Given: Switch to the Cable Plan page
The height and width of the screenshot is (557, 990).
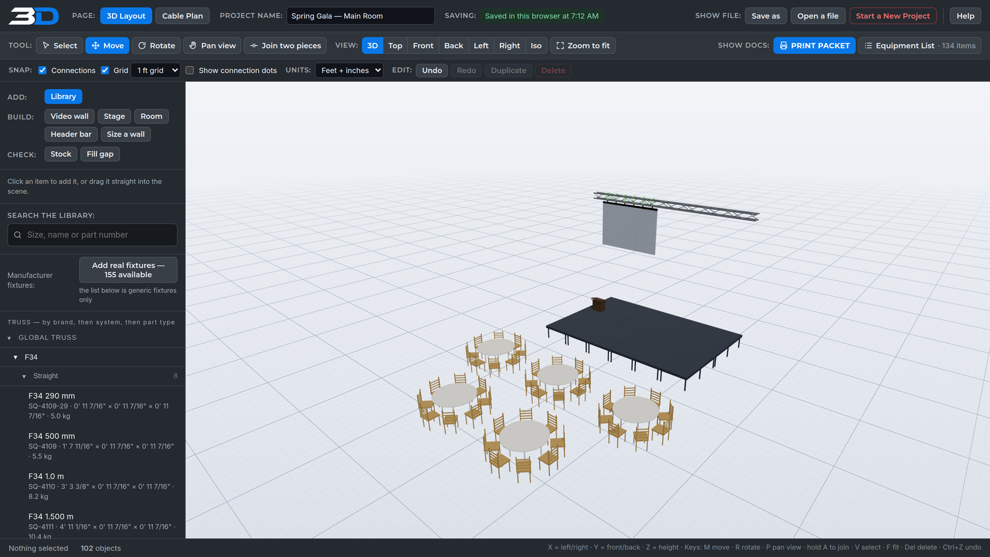Looking at the screenshot, I should coord(183,16).
